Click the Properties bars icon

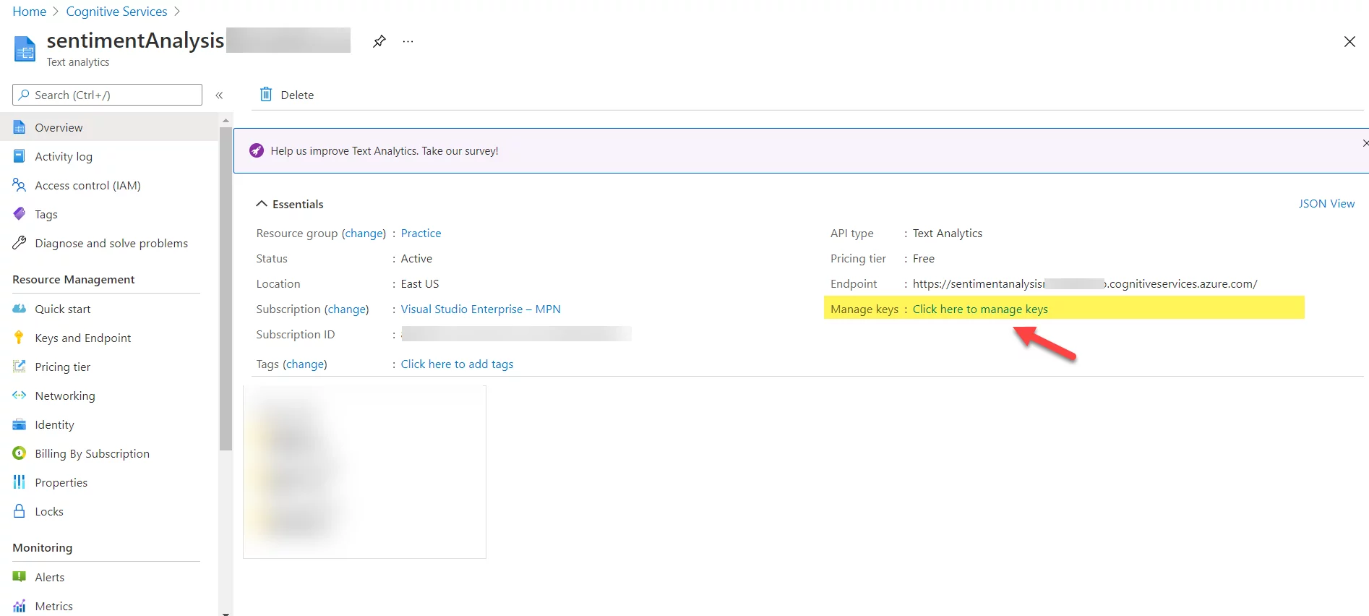20,482
